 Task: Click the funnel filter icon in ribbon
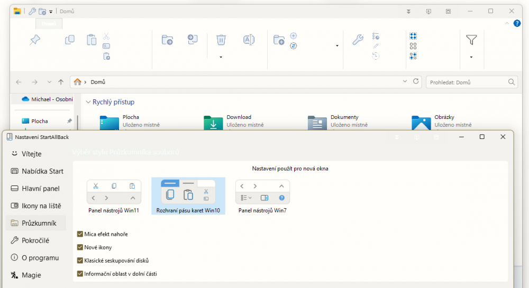pos(471,40)
